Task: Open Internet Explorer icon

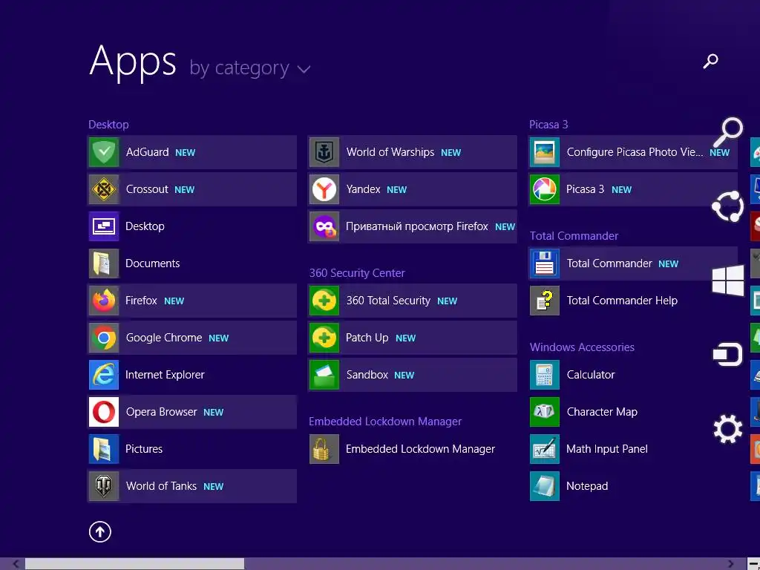Action: 104,375
